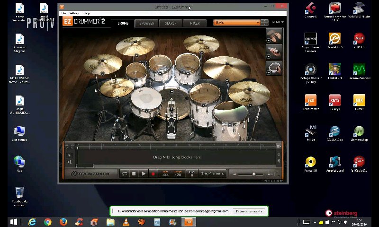Viewport: 379px width, 227px height.
Task: Step through presets with the up/down arrows
Action: point(265,22)
